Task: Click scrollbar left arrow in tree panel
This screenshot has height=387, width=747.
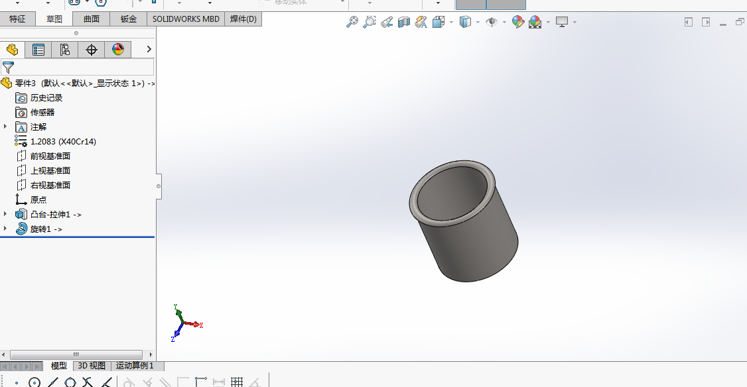Action: [3, 355]
